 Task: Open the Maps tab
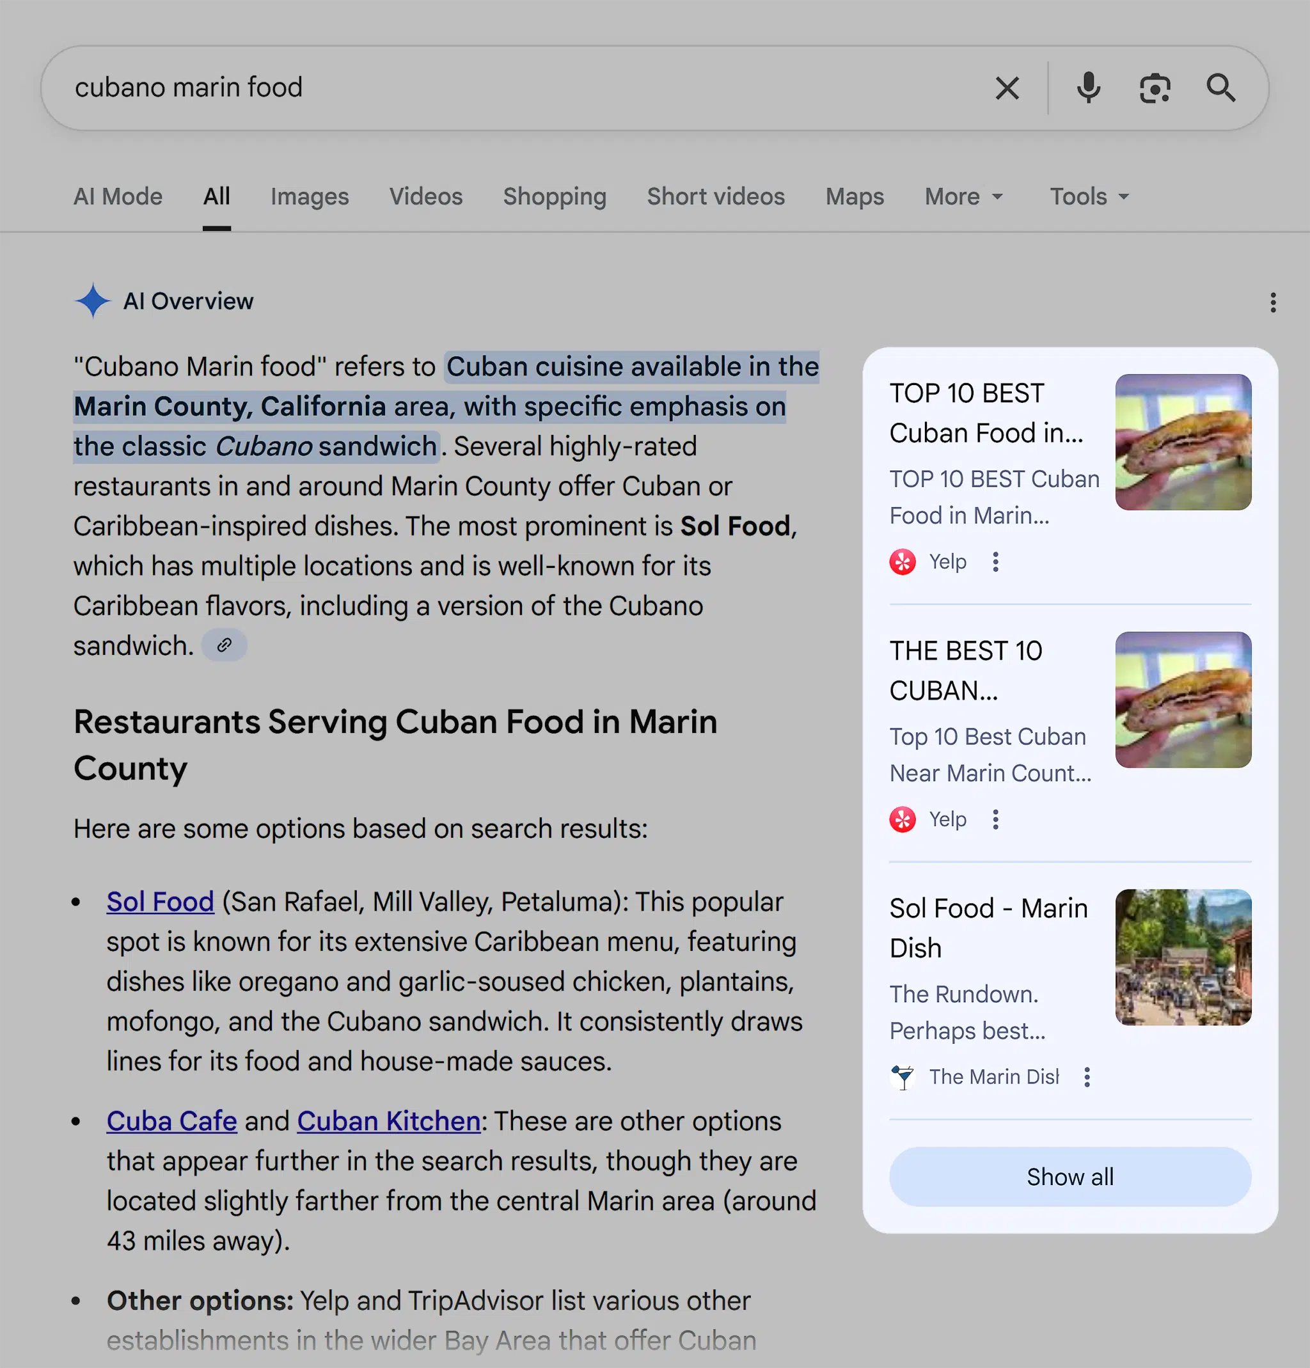tap(855, 197)
